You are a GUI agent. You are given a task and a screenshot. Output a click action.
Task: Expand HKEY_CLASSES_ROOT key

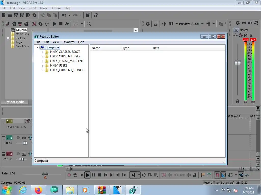42,52
